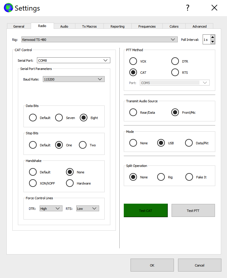
Task: Switch to the Advanced tab
Action: pyautogui.click(x=199, y=26)
